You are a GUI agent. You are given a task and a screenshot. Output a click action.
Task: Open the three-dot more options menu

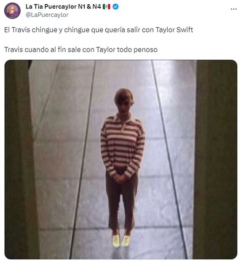coord(233,9)
